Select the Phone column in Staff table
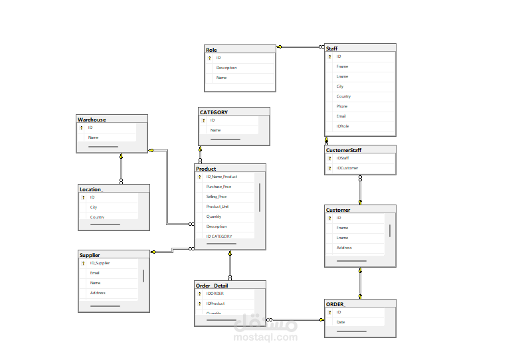 pyautogui.click(x=360, y=106)
